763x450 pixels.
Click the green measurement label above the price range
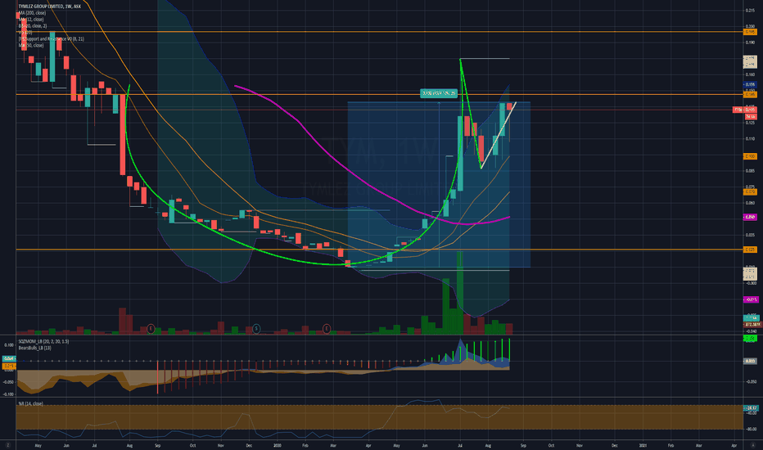pyautogui.click(x=439, y=93)
